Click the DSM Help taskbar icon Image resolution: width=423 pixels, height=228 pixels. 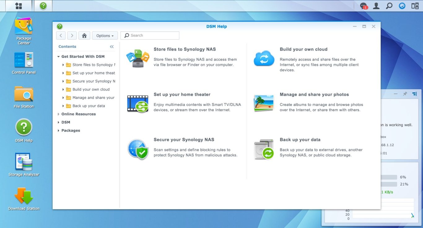[x=43, y=6]
